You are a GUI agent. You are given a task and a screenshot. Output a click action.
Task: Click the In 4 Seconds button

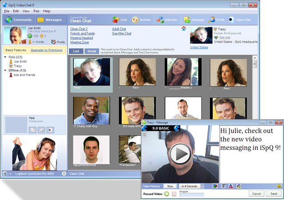[190, 186]
